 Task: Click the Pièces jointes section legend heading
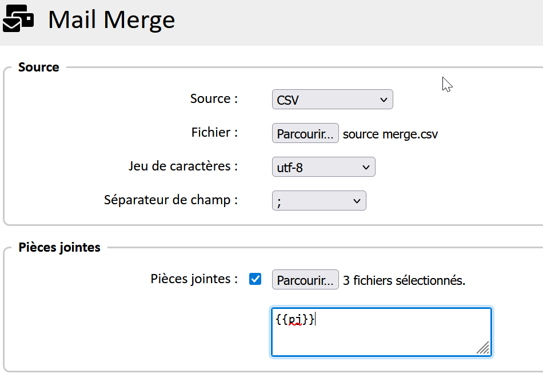59,248
